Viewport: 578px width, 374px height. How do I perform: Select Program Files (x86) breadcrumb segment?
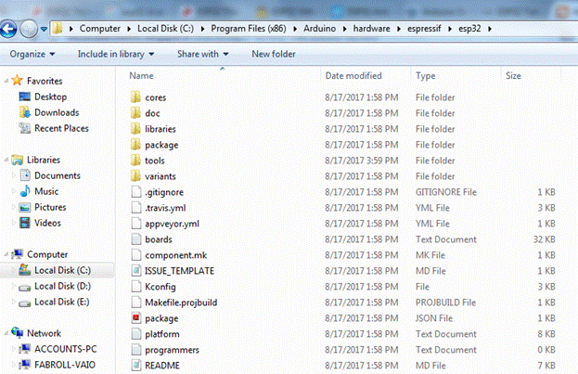[249, 29]
